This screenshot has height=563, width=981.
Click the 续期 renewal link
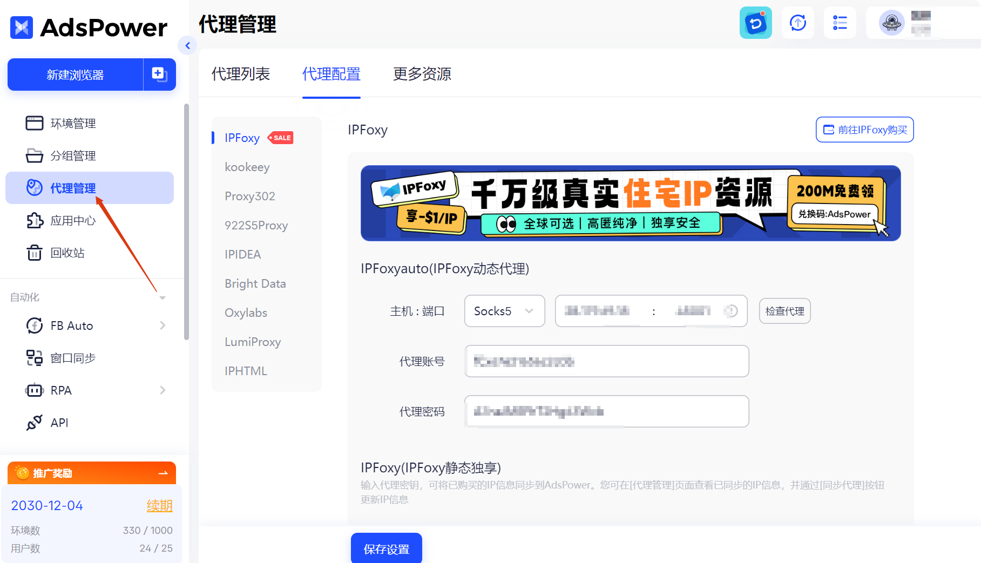tap(160, 506)
